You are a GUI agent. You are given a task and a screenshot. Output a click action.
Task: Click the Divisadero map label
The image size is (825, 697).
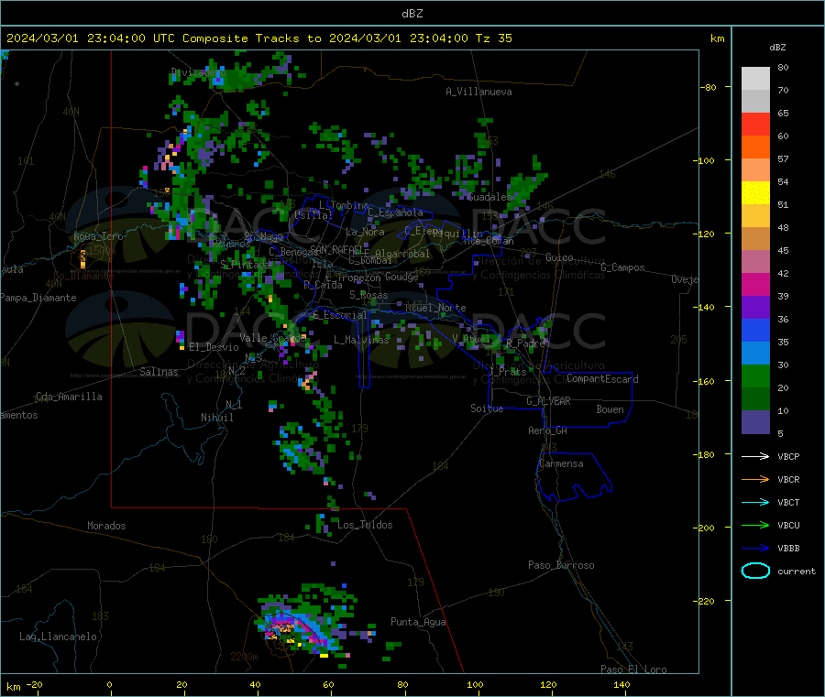tap(199, 72)
